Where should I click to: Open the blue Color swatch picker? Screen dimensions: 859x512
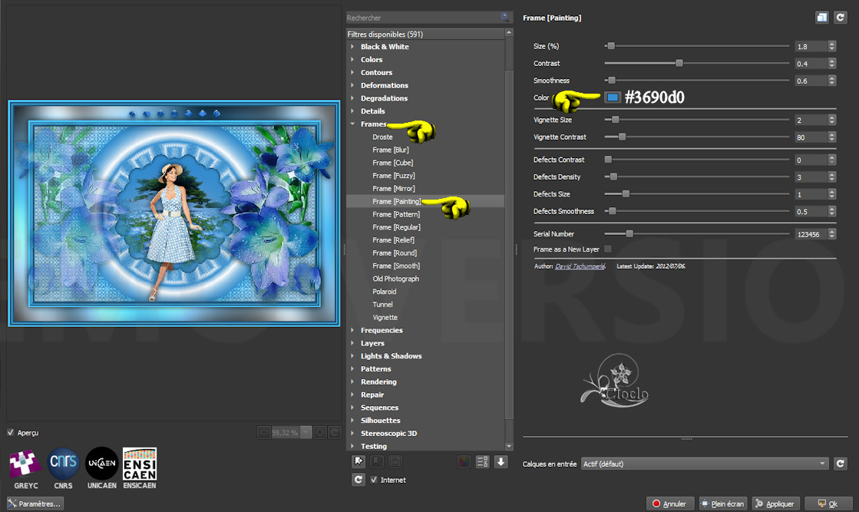coord(612,97)
